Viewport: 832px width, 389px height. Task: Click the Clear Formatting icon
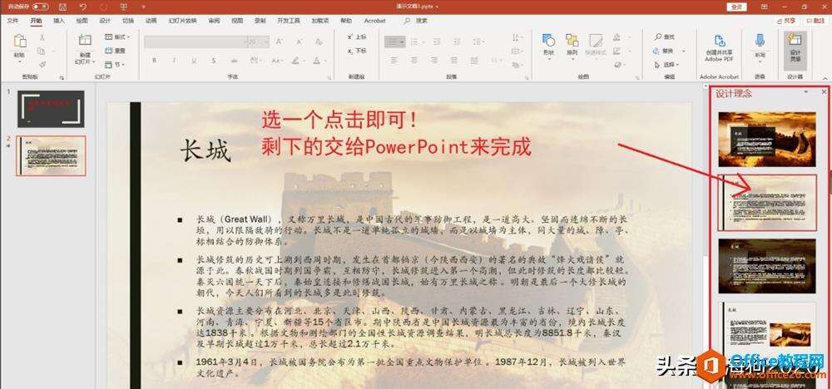click(319, 42)
